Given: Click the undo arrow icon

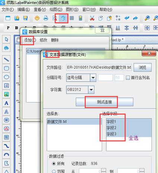Looking at the screenshot, I should pyautogui.click(x=127, y=18).
